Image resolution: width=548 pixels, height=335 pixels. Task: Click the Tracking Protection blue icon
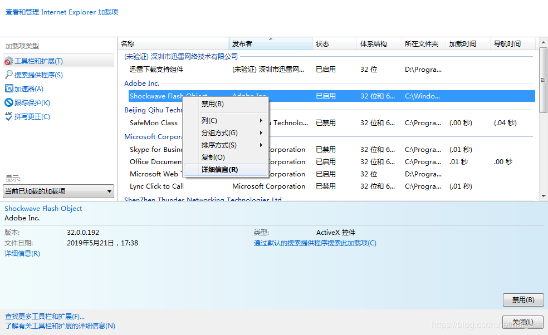click(9, 102)
